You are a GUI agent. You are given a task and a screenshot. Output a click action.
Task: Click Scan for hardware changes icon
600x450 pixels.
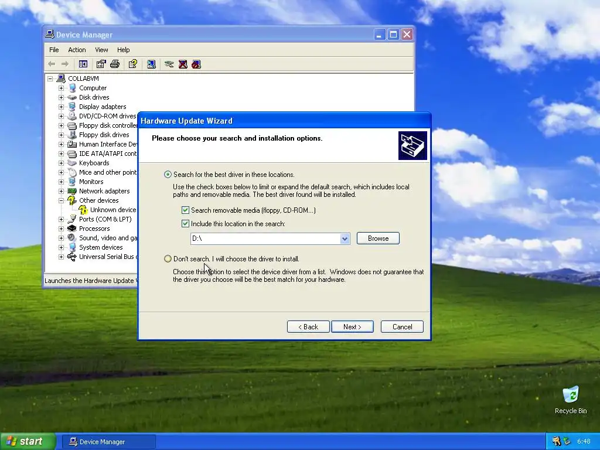point(151,64)
